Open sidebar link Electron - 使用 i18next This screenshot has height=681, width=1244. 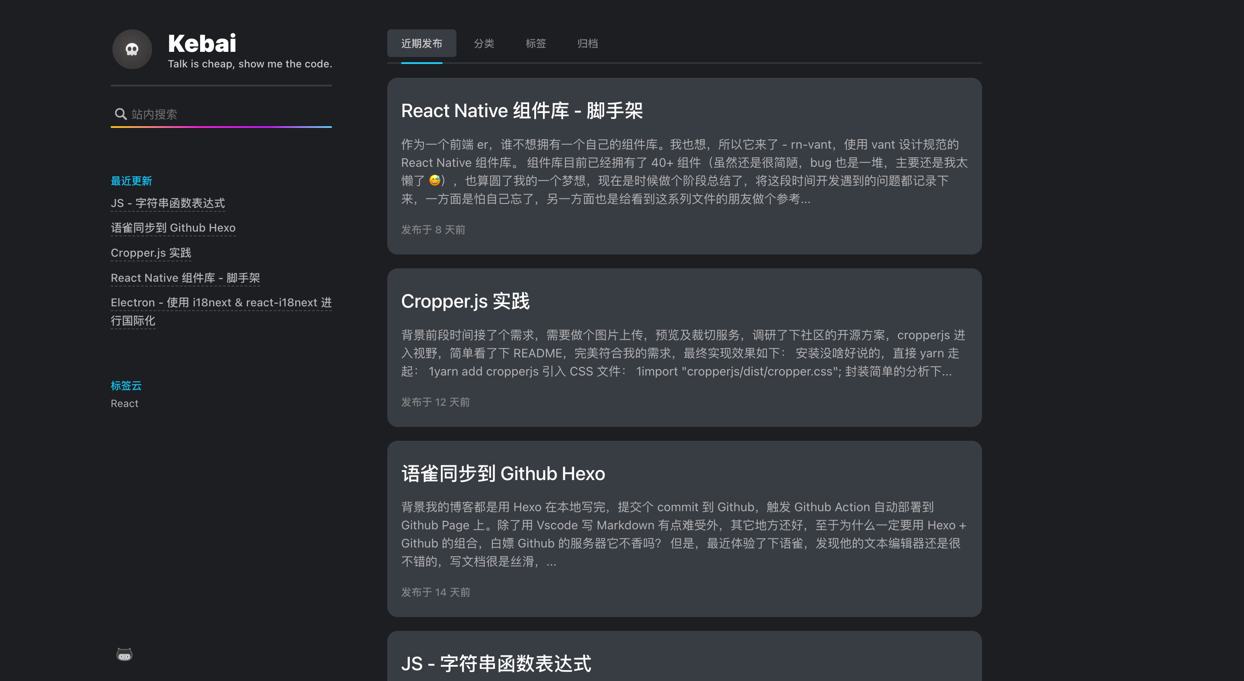click(x=221, y=311)
